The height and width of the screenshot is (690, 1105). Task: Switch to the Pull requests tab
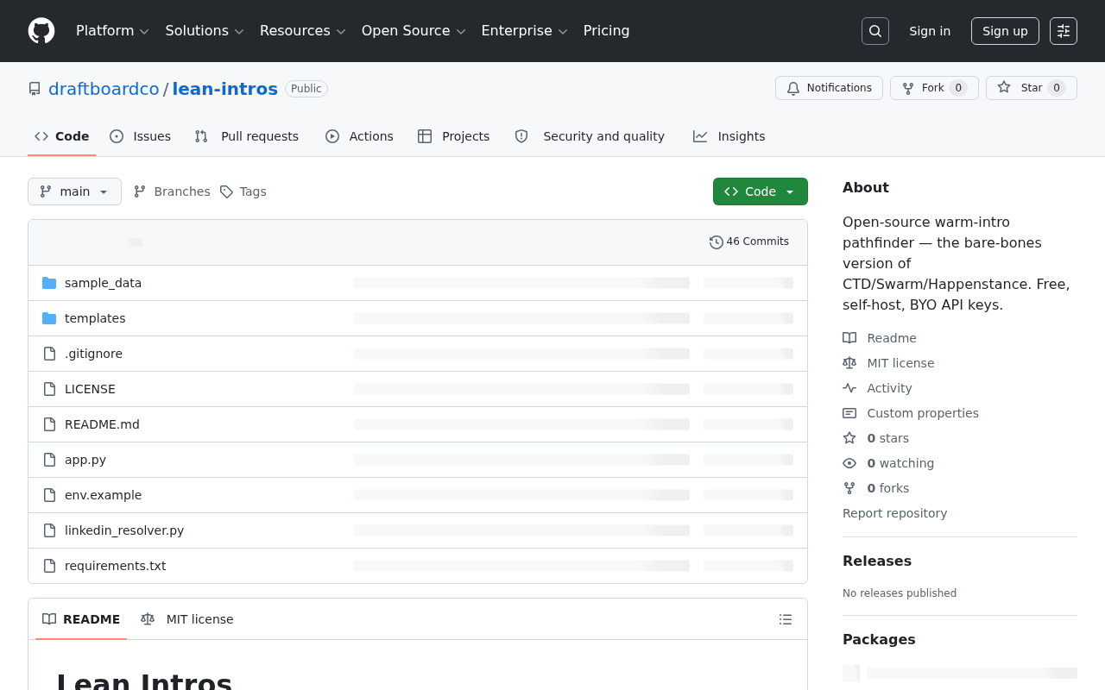[247, 136]
